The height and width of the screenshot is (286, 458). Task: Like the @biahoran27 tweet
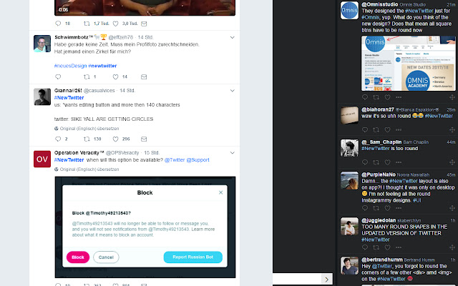click(387, 129)
